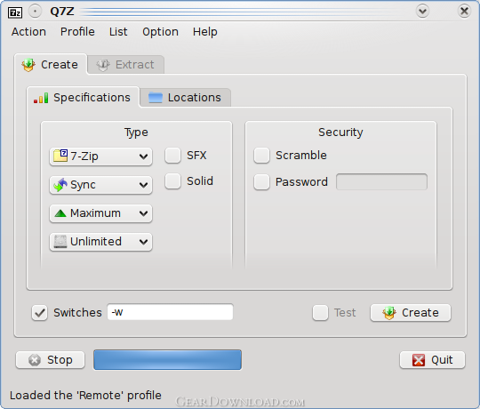
Task: Click the signal bars icon on Specifications tab
Action: [x=41, y=98]
